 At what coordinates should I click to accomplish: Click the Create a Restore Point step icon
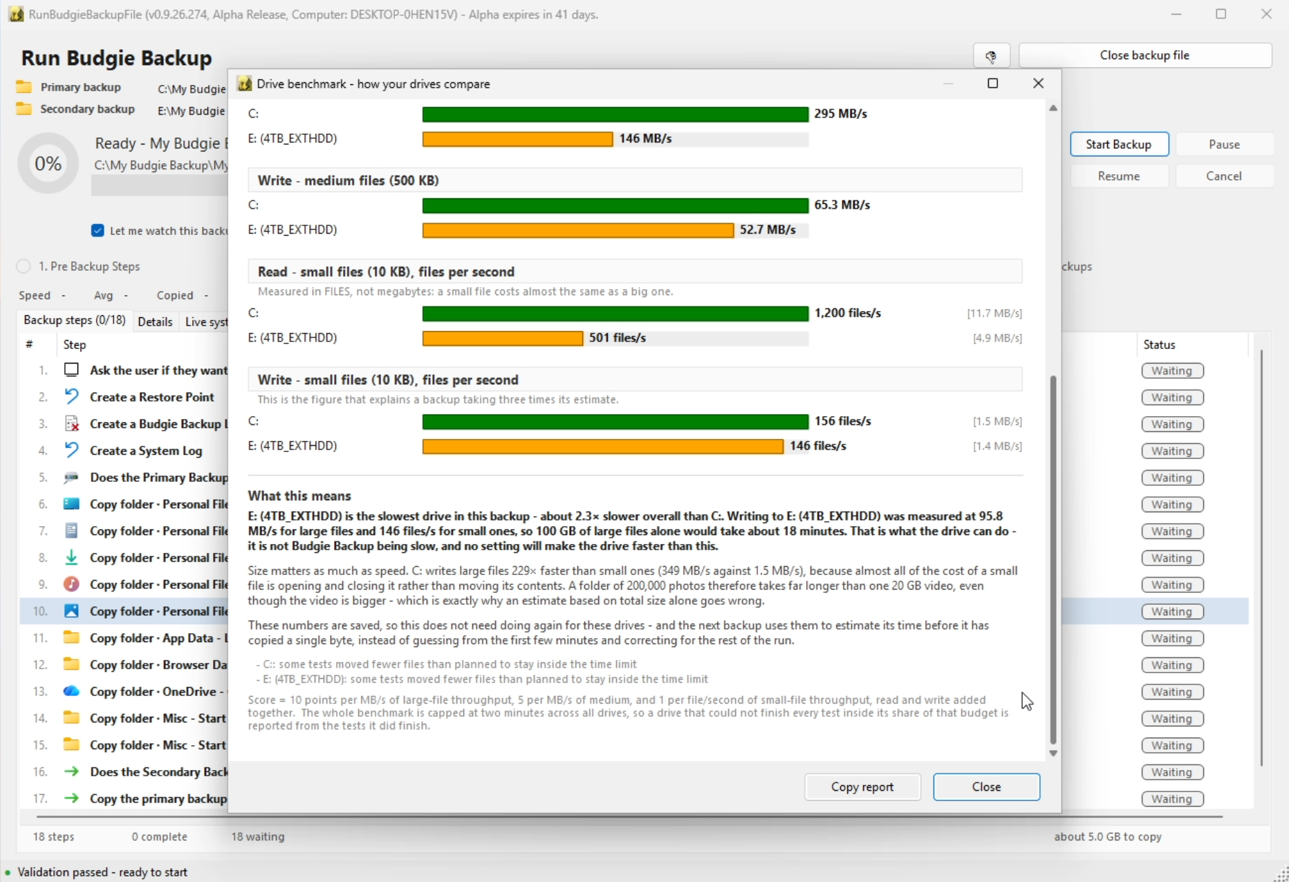coord(71,397)
